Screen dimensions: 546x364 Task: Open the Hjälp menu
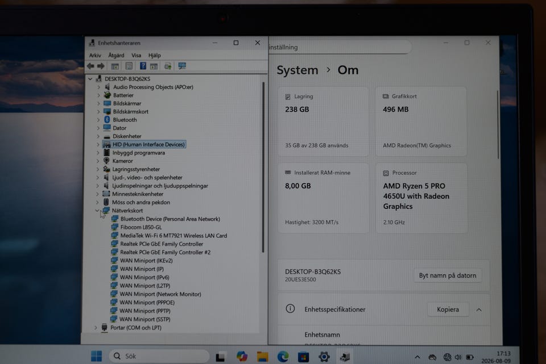tap(155, 55)
